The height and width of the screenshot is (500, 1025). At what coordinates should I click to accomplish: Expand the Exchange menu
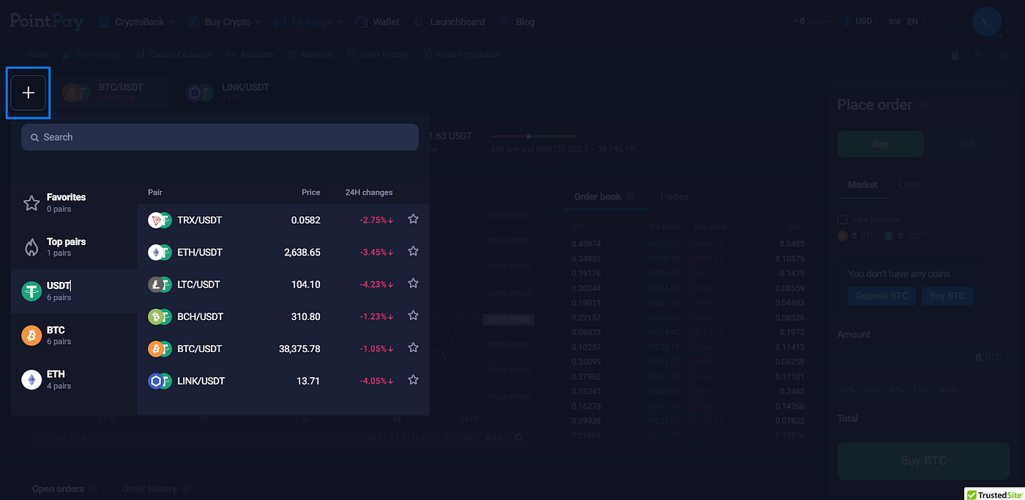pos(307,22)
